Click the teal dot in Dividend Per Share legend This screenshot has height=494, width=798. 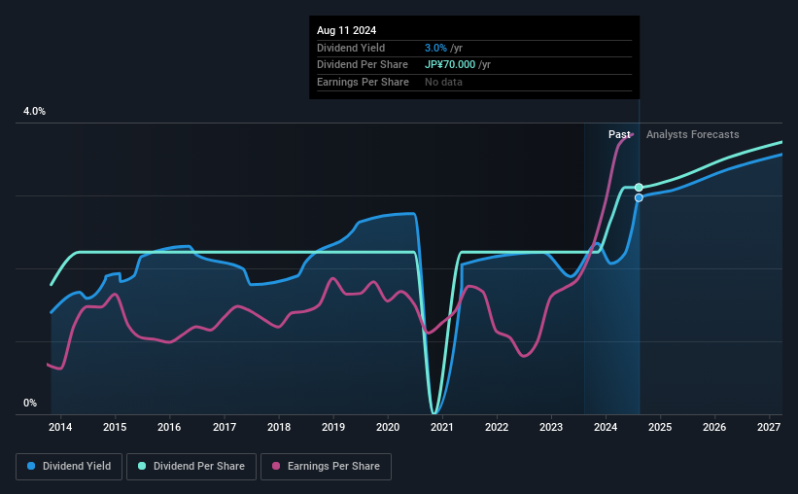tap(144, 467)
